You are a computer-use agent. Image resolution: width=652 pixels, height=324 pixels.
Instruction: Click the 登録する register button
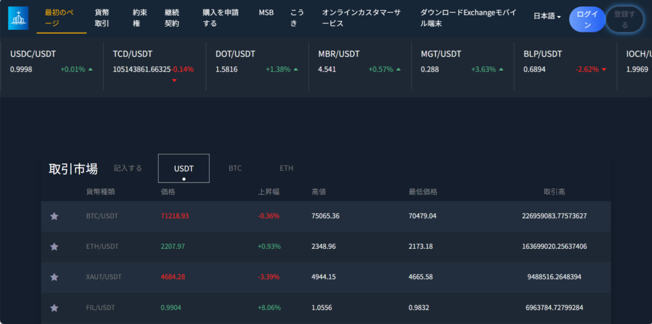(624, 19)
